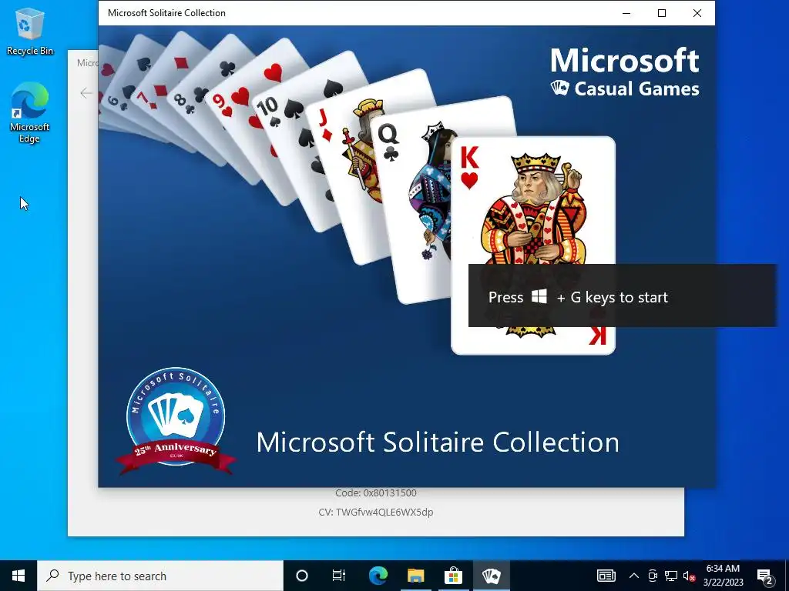The image size is (789, 591).
Task: Select the Solitaire Collection taskbar icon
Action: tap(491, 576)
